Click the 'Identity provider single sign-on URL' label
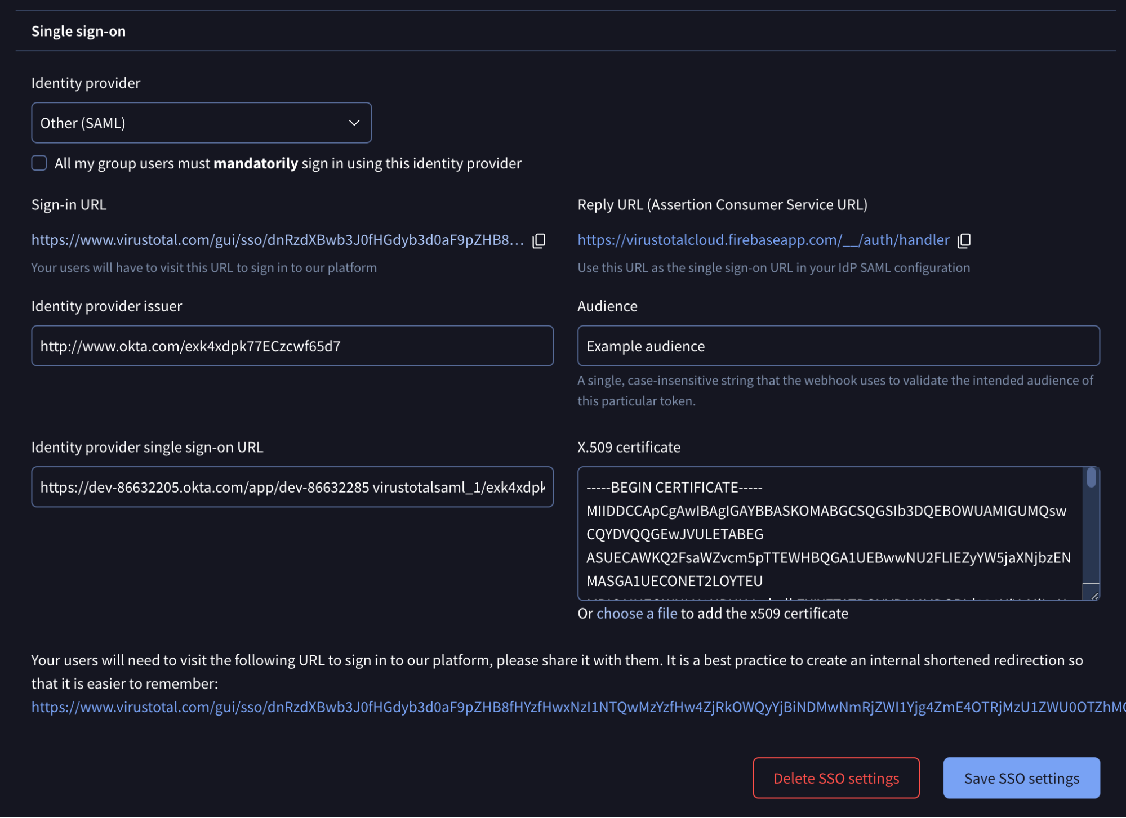 pyautogui.click(x=147, y=448)
